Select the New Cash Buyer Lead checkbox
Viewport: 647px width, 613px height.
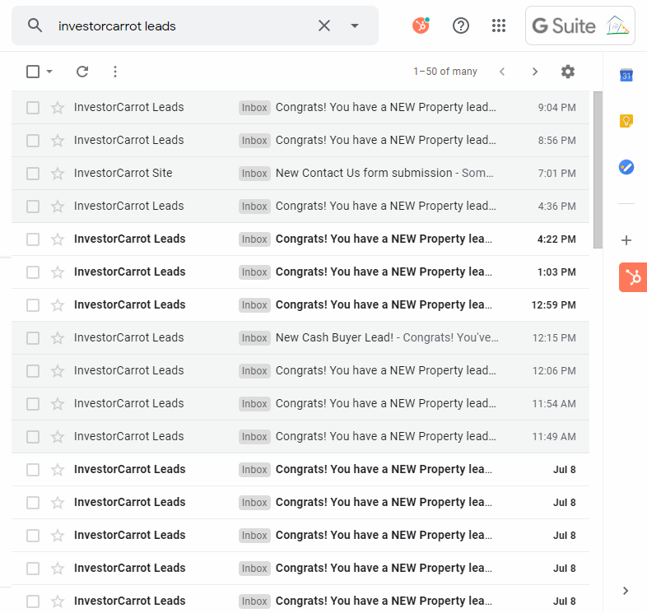tap(33, 338)
